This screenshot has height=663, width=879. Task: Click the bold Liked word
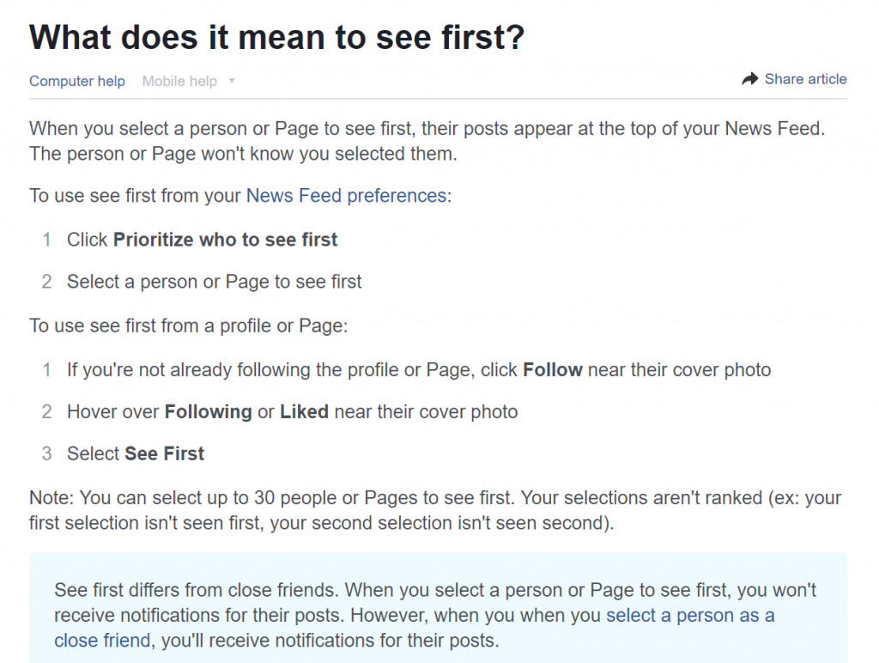click(305, 411)
